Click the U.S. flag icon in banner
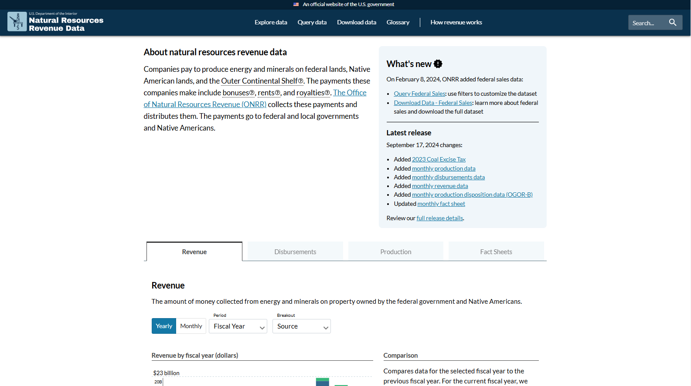This screenshot has height=386, width=691. click(x=296, y=4)
